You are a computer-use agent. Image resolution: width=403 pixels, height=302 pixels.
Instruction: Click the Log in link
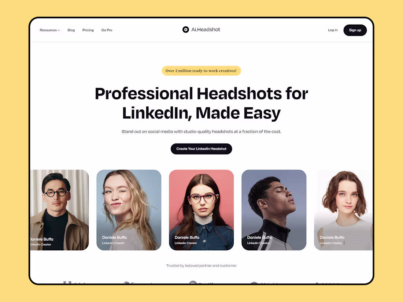[x=333, y=30]
